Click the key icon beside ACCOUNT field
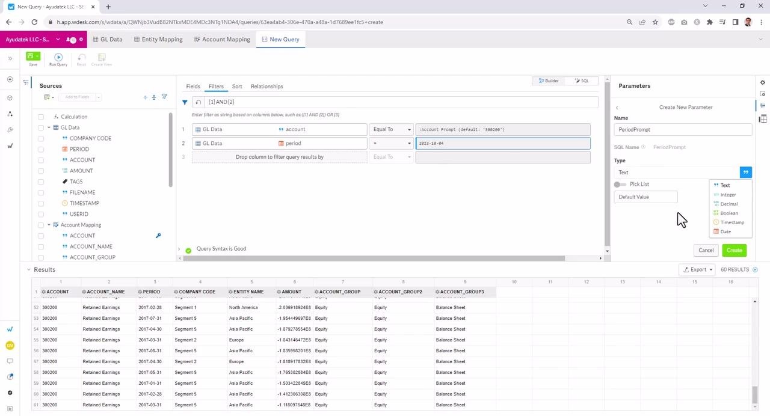This screenshot has height=416, width=770. 158,236
